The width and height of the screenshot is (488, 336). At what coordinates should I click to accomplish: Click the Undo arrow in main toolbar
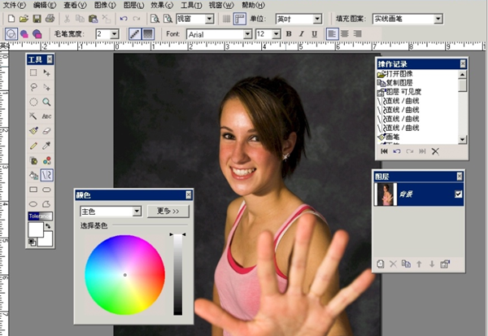(x=124, y=19)
